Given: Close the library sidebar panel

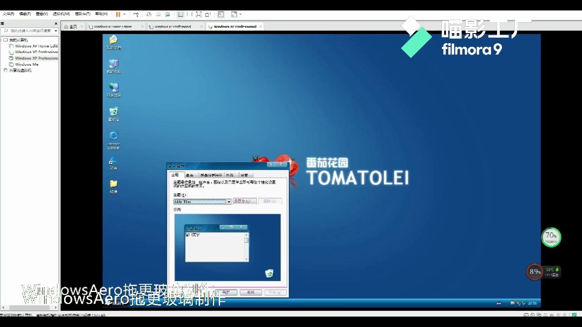Looking at the screenshot, I should [56, 24].
